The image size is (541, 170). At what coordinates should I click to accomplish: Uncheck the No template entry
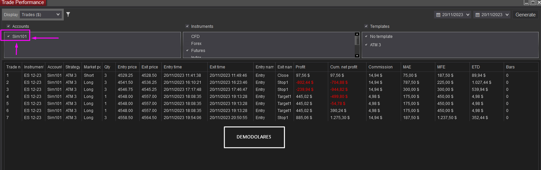click(x=366, y=36)
